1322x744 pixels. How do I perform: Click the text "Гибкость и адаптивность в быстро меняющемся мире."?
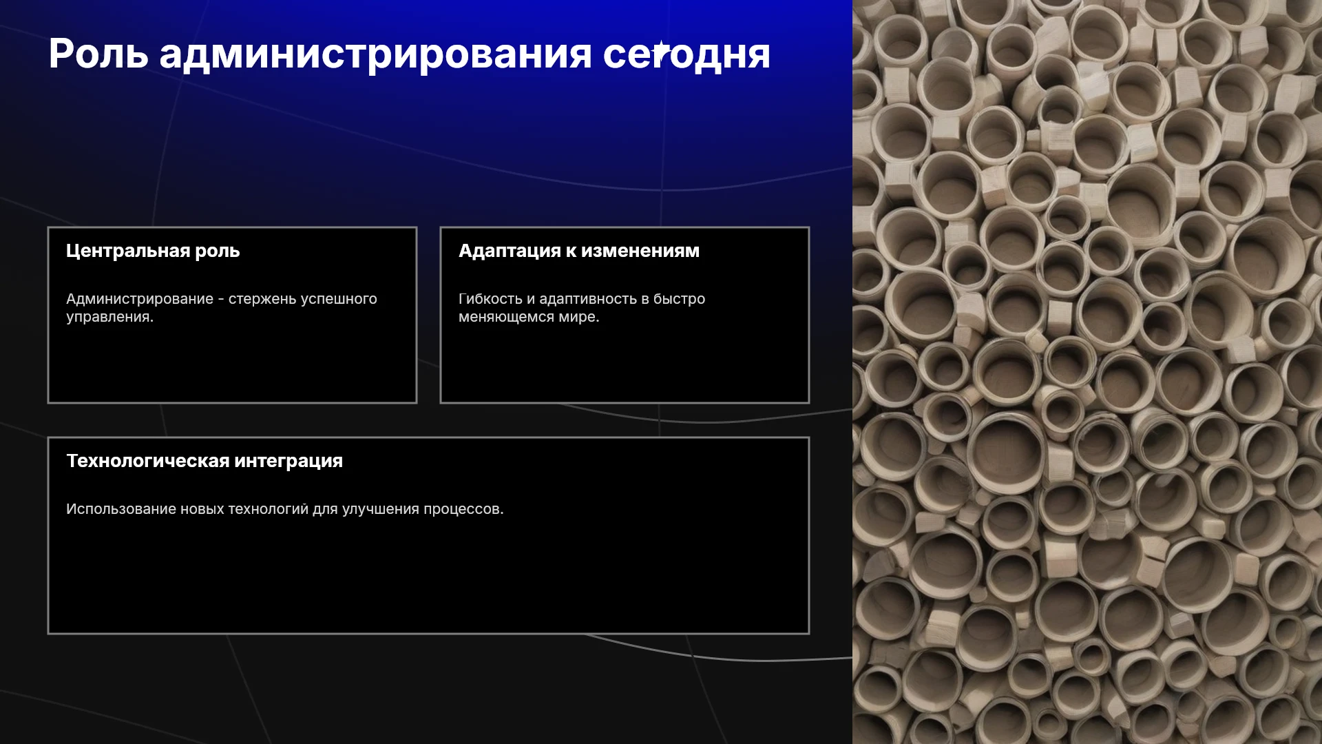(582, 308)
